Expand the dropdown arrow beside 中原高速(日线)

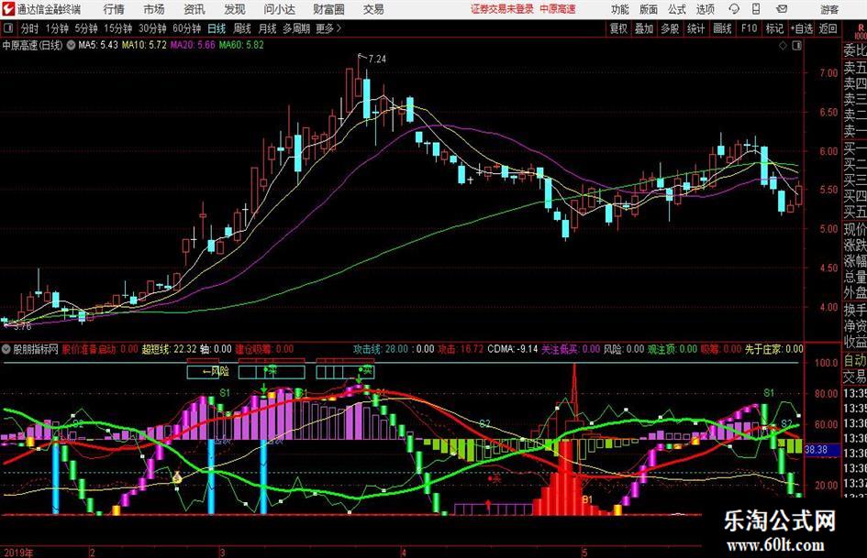72,45
